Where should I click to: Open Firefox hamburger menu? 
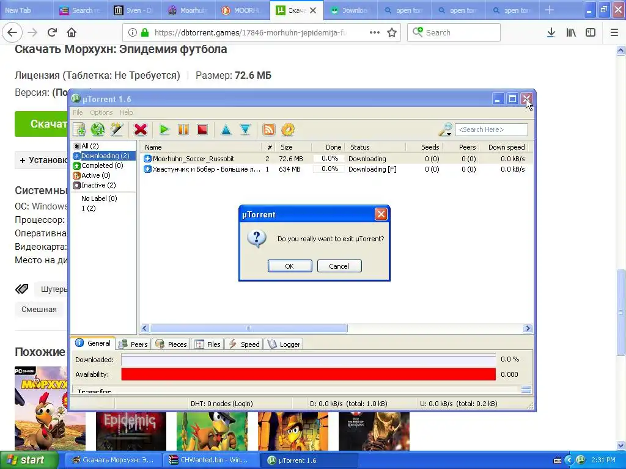tap(614, 32)
